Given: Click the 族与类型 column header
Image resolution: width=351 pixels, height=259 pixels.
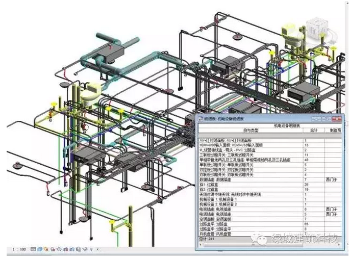Looking at the screenshot, I should click(x=250, y=130).
